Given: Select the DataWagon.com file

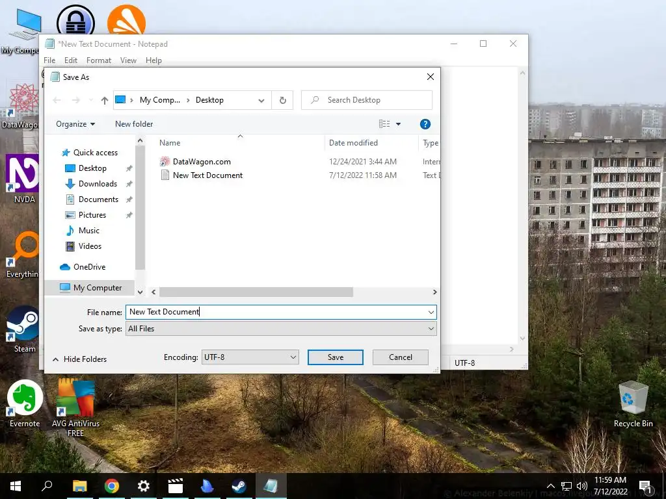Looking at the screenshot, I should pos(202,162).
